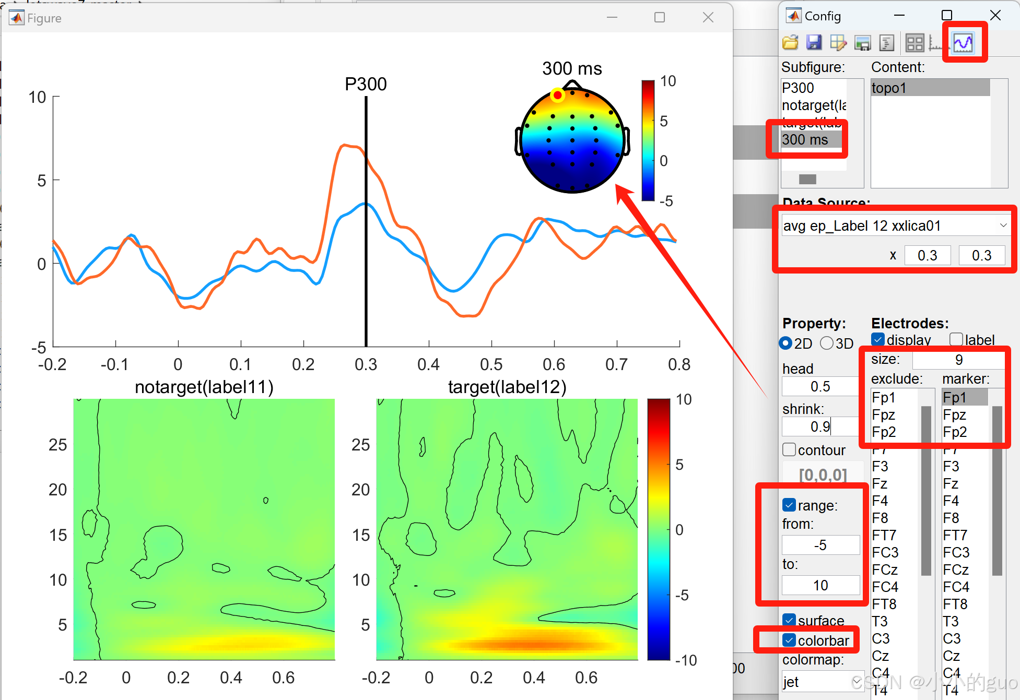
Task: Select FCz in exclude list
Action: tap(894, 570)
